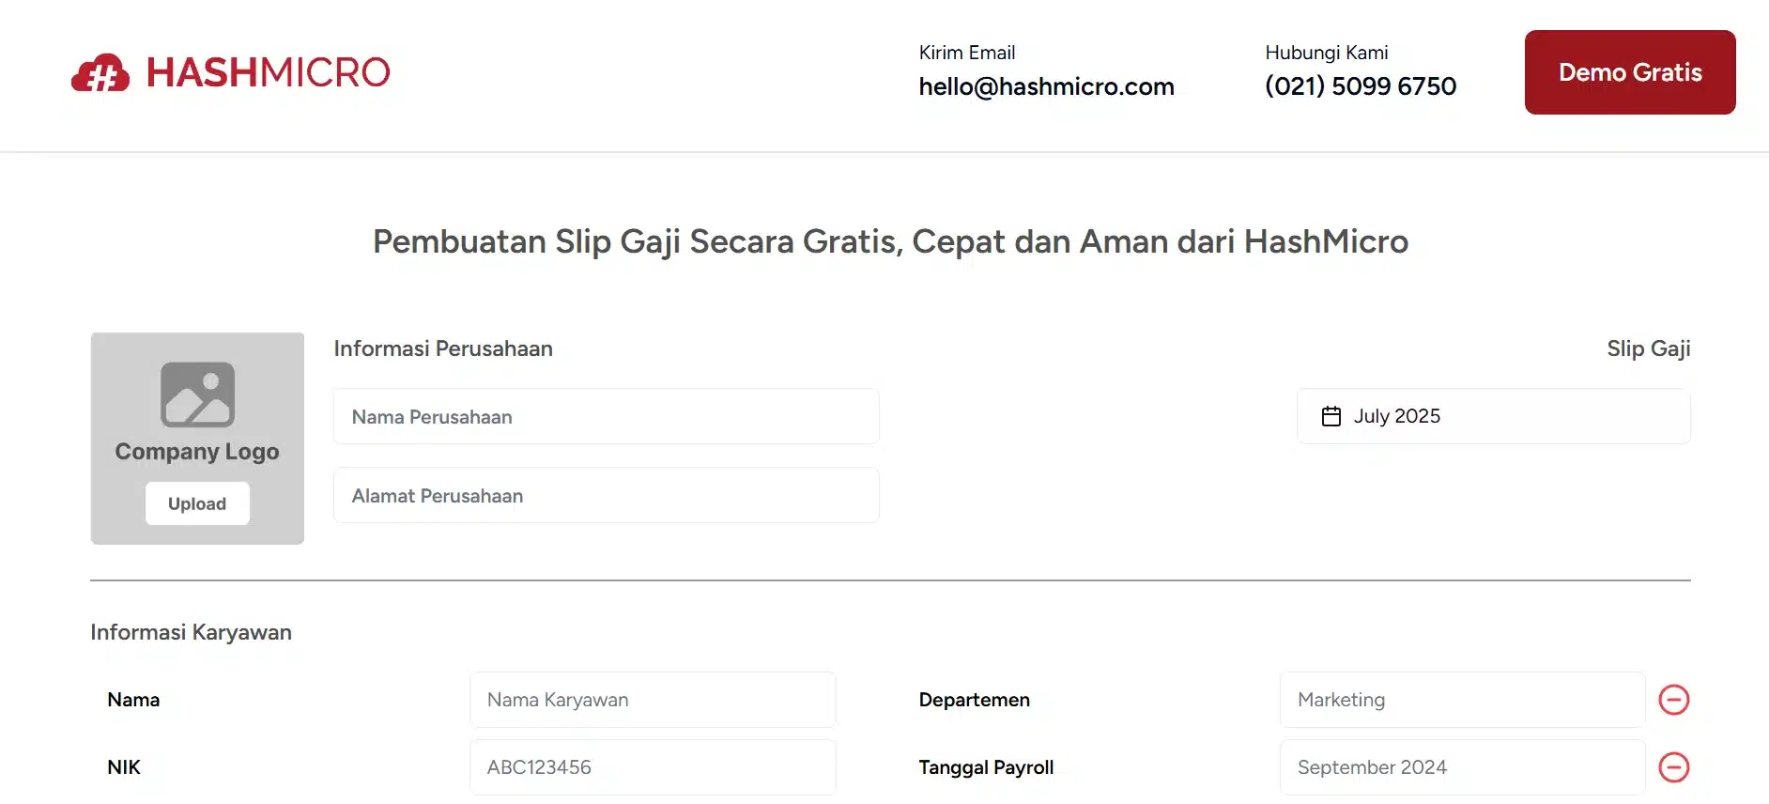
Task: Open the hello@hashmicro.com email link
Action: point(1046,86)
